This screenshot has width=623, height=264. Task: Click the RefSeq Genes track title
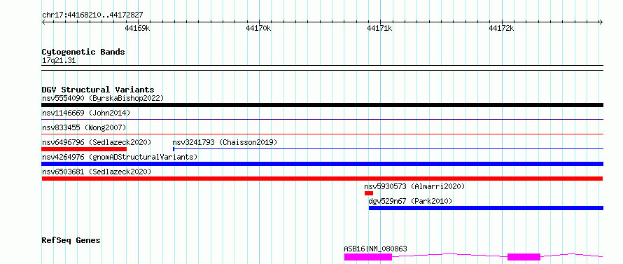pos(71,240)
